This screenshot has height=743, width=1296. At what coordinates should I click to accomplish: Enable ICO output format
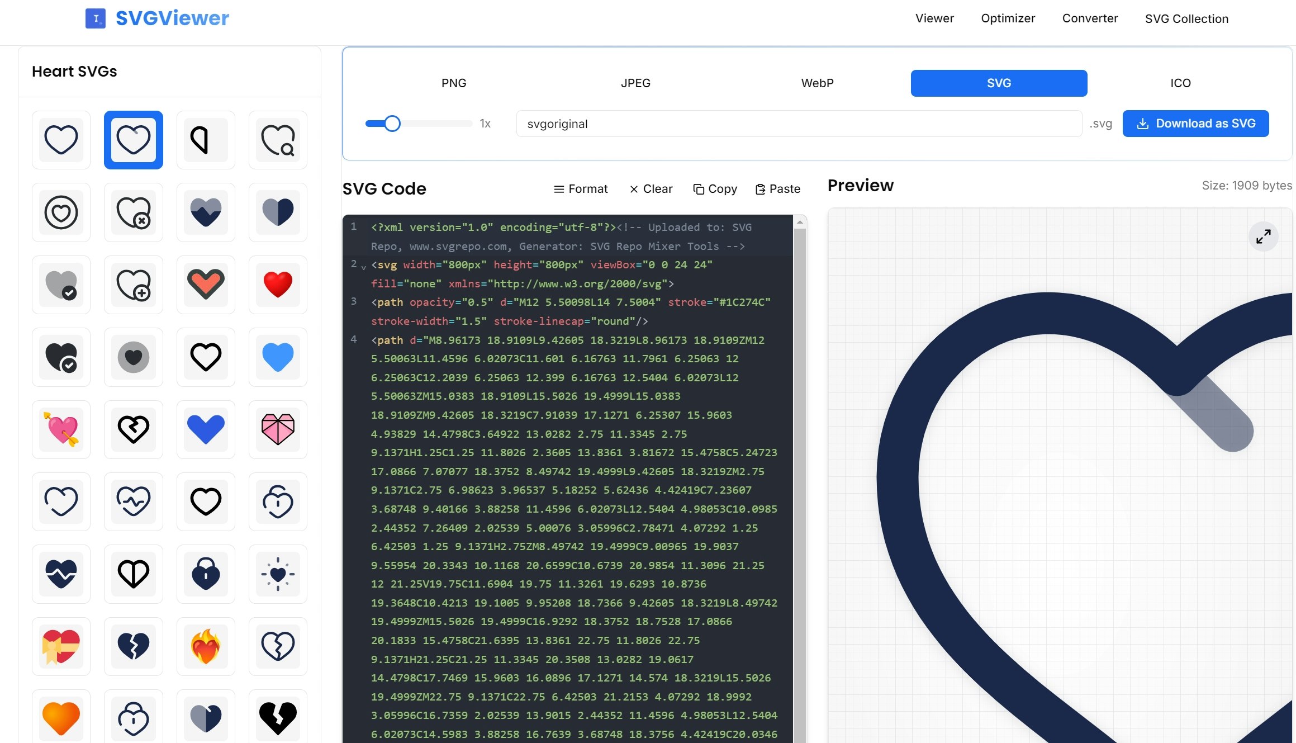tap(1180, 83)
